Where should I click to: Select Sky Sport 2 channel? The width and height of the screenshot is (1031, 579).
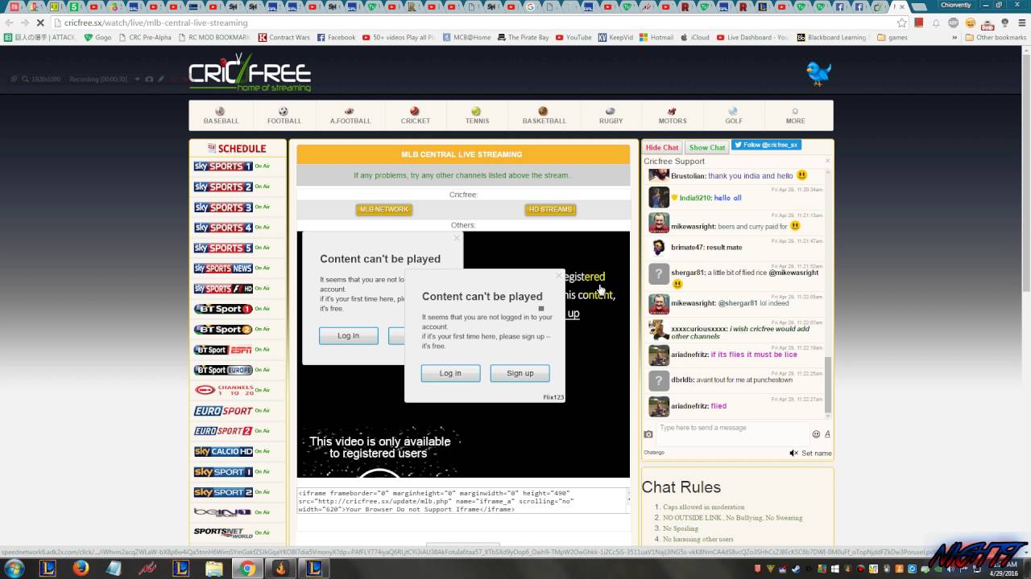click(x=223, y=492)
